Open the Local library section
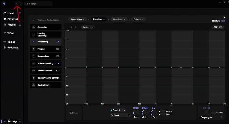229x124 pixels. click(9, 13)
